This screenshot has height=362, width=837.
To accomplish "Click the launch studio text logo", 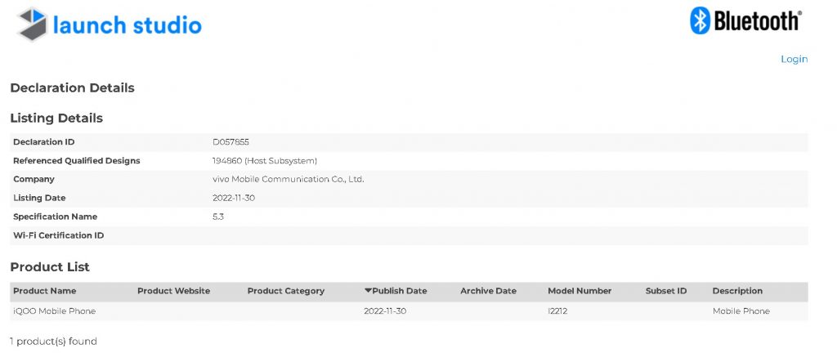I will [x=127, y=25].
